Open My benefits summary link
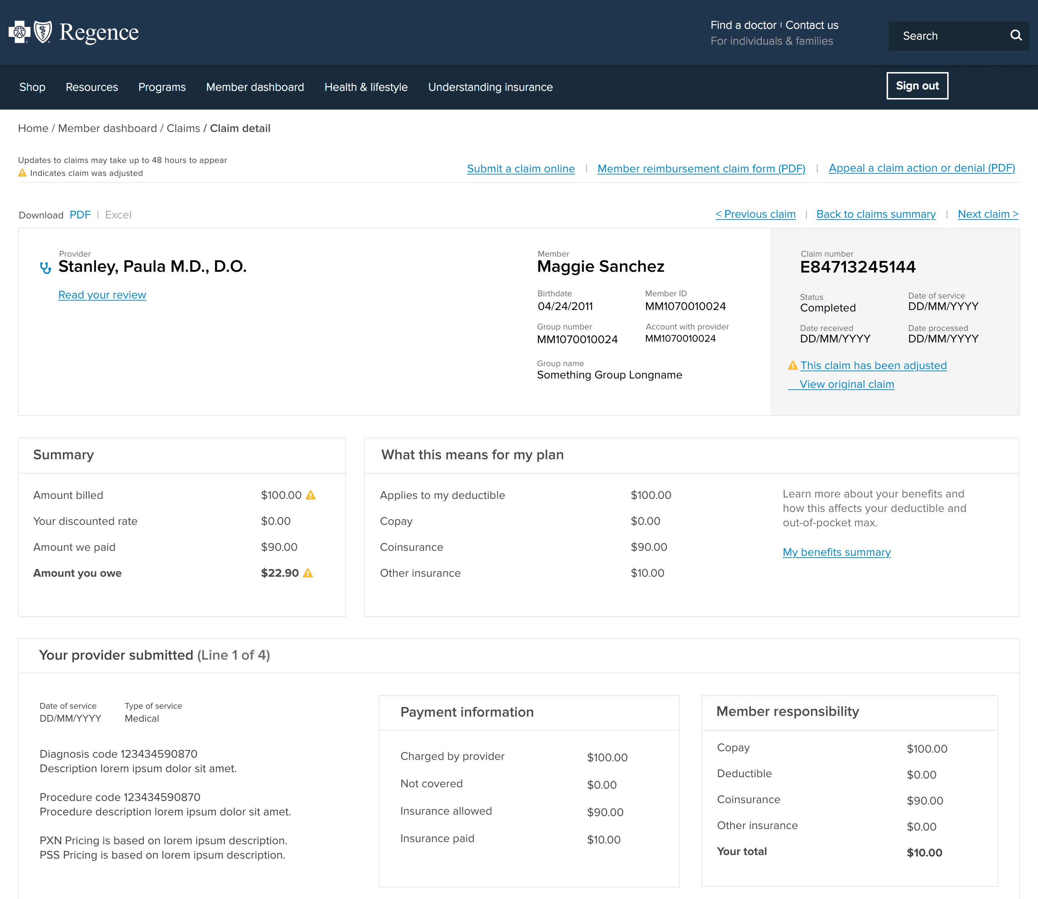The width and height of the screenshot is (1038, 899). 836,552
